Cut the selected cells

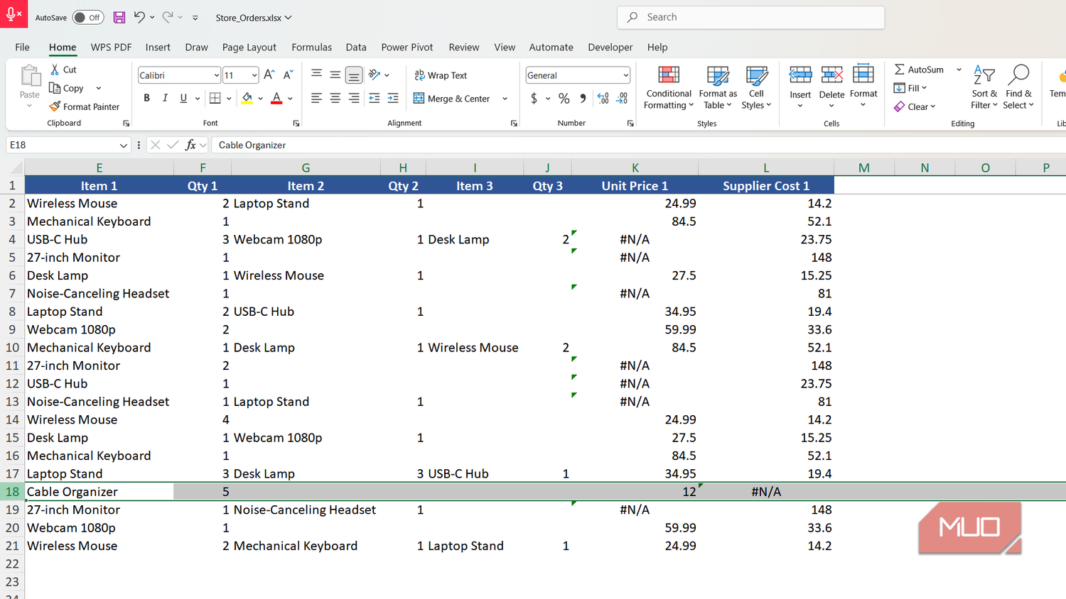pos(63,70)
